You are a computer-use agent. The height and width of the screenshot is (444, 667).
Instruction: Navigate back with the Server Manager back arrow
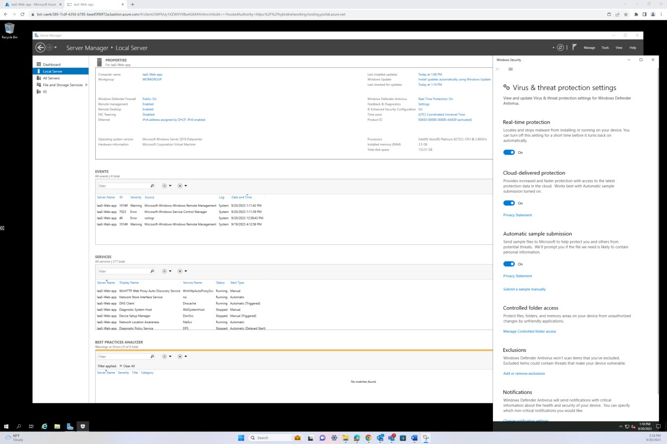coord(40,47)
